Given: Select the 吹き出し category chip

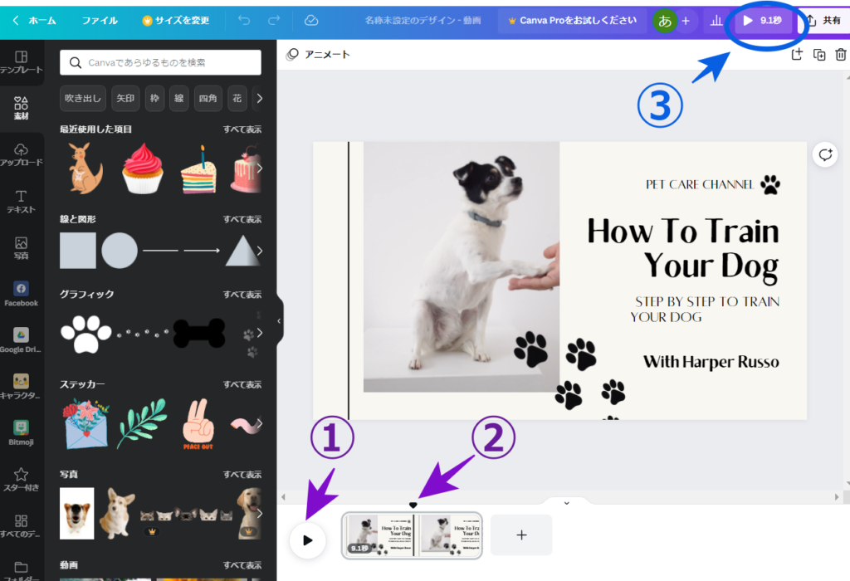Looking at the screenshot, I should pos(83,98).
